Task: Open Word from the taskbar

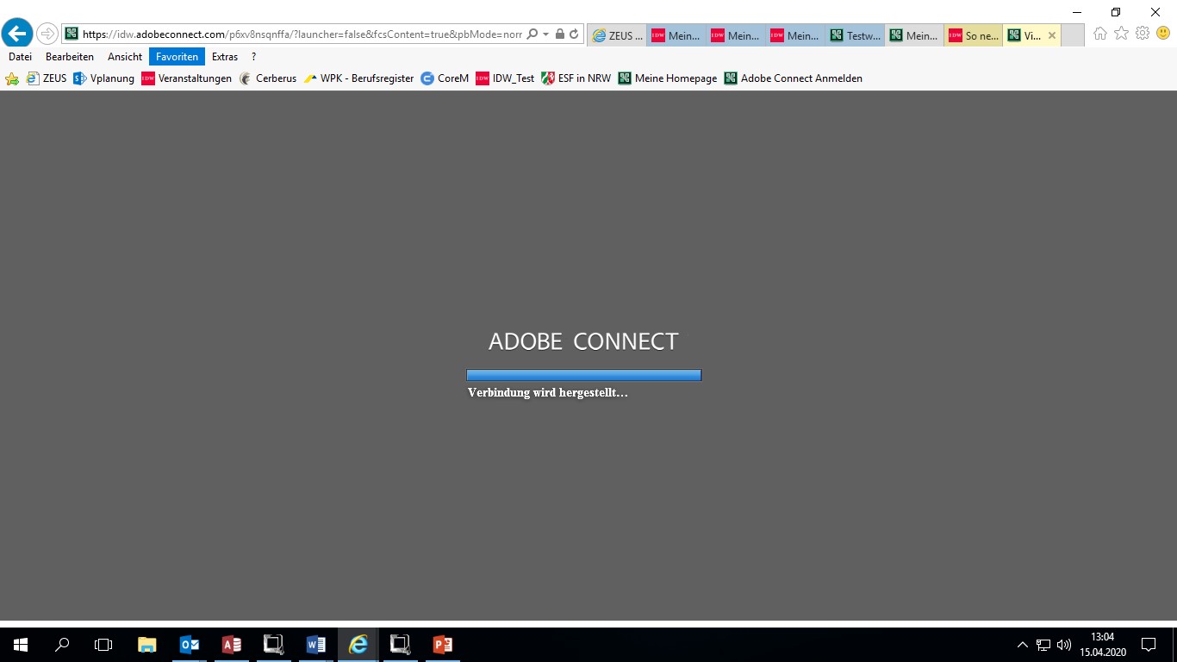Action: 316,644
